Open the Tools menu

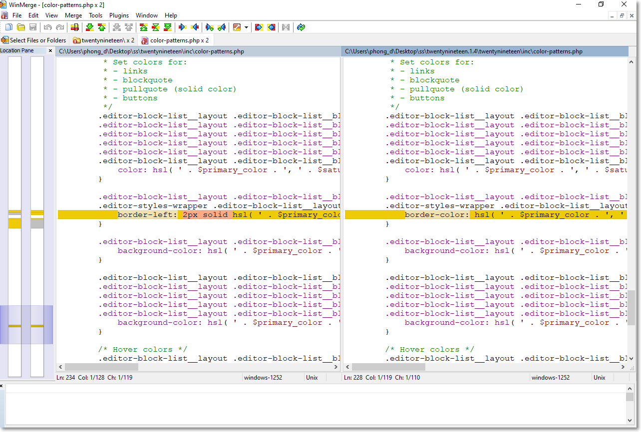point(96,15)
